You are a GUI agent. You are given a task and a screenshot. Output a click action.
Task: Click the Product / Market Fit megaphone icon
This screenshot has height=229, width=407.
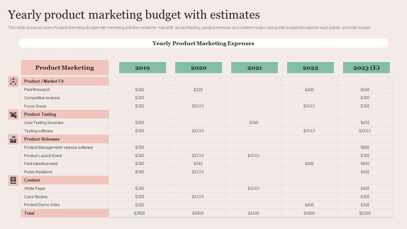(13, 82)
